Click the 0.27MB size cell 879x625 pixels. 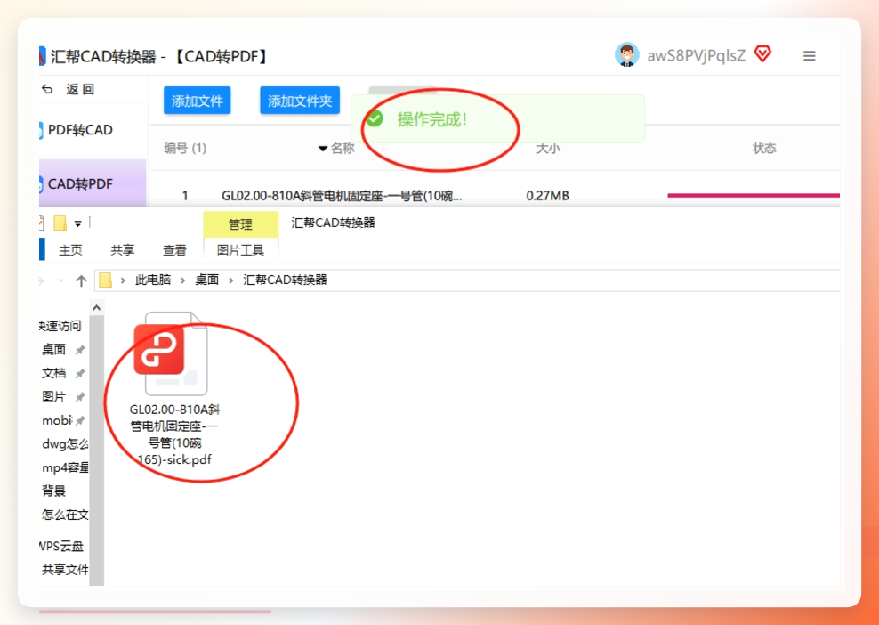(548, 196)
